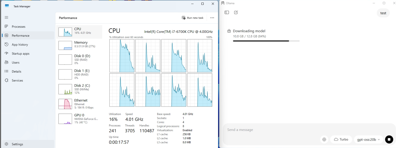Open the three-dots more options menu
Viewport: 398px width, 148px height.
tap(212, 18)
